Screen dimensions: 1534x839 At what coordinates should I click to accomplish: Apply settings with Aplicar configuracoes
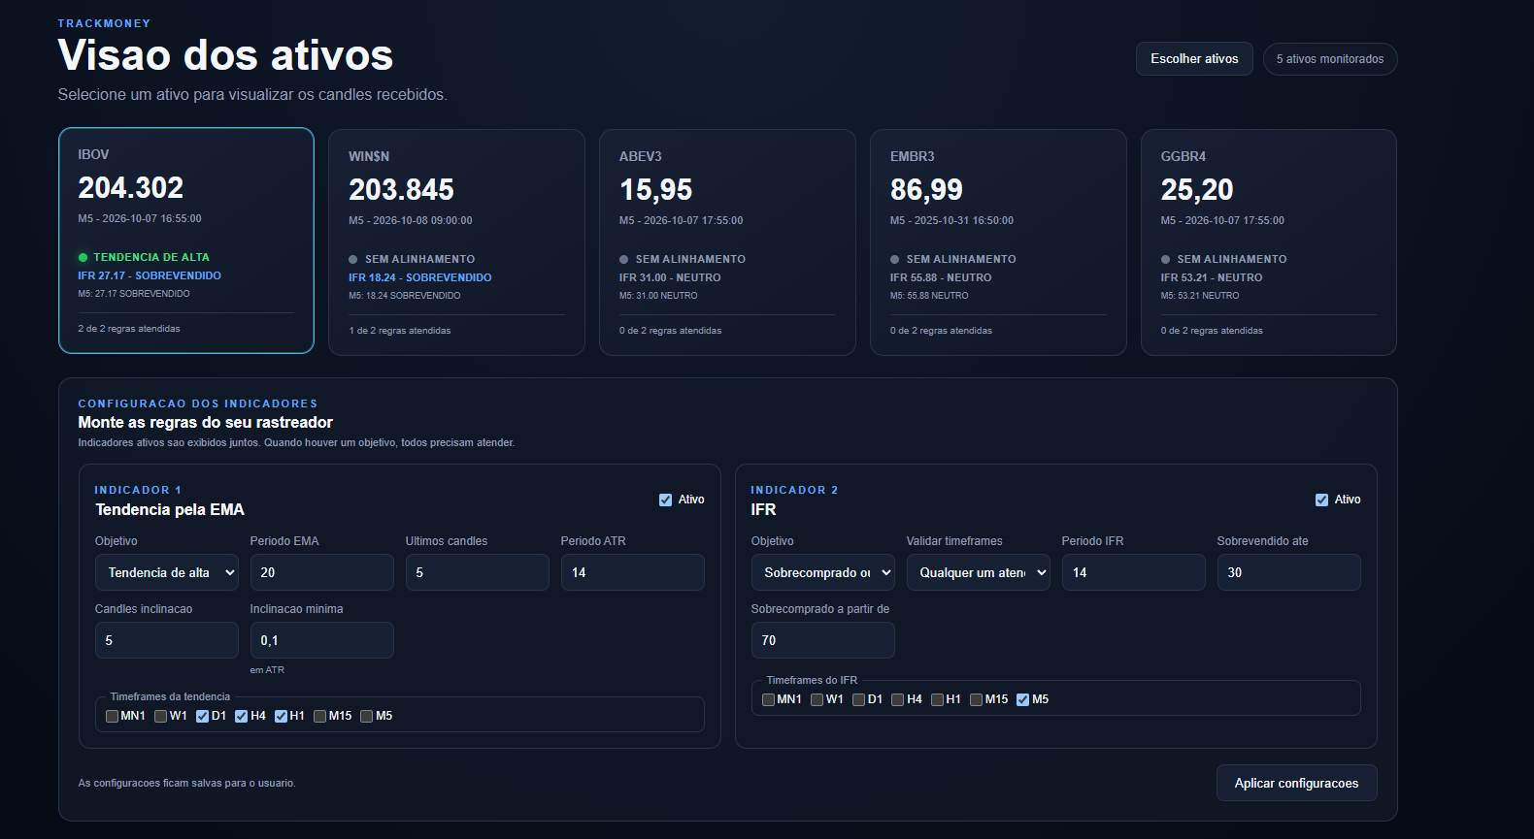coord(1296,783)
